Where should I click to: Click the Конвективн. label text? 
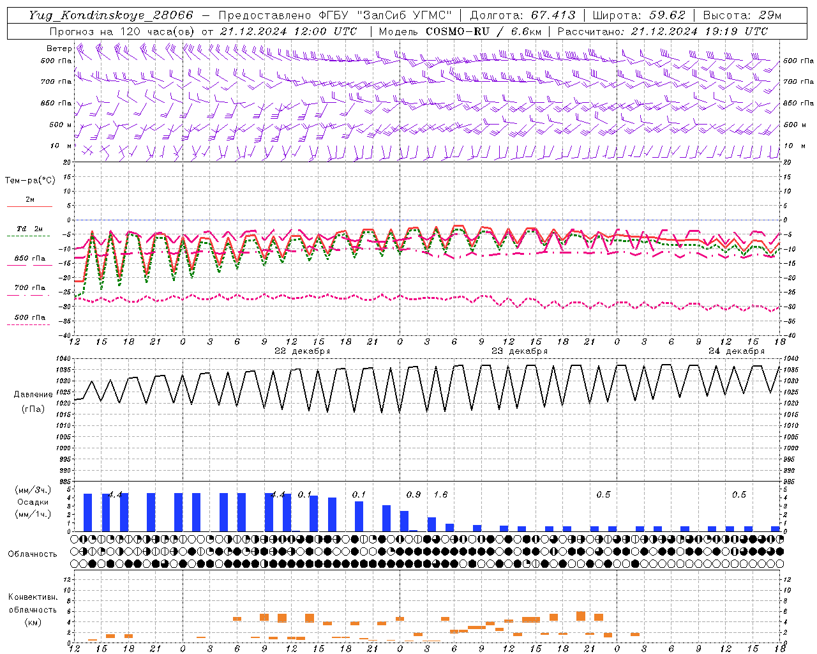33,597
